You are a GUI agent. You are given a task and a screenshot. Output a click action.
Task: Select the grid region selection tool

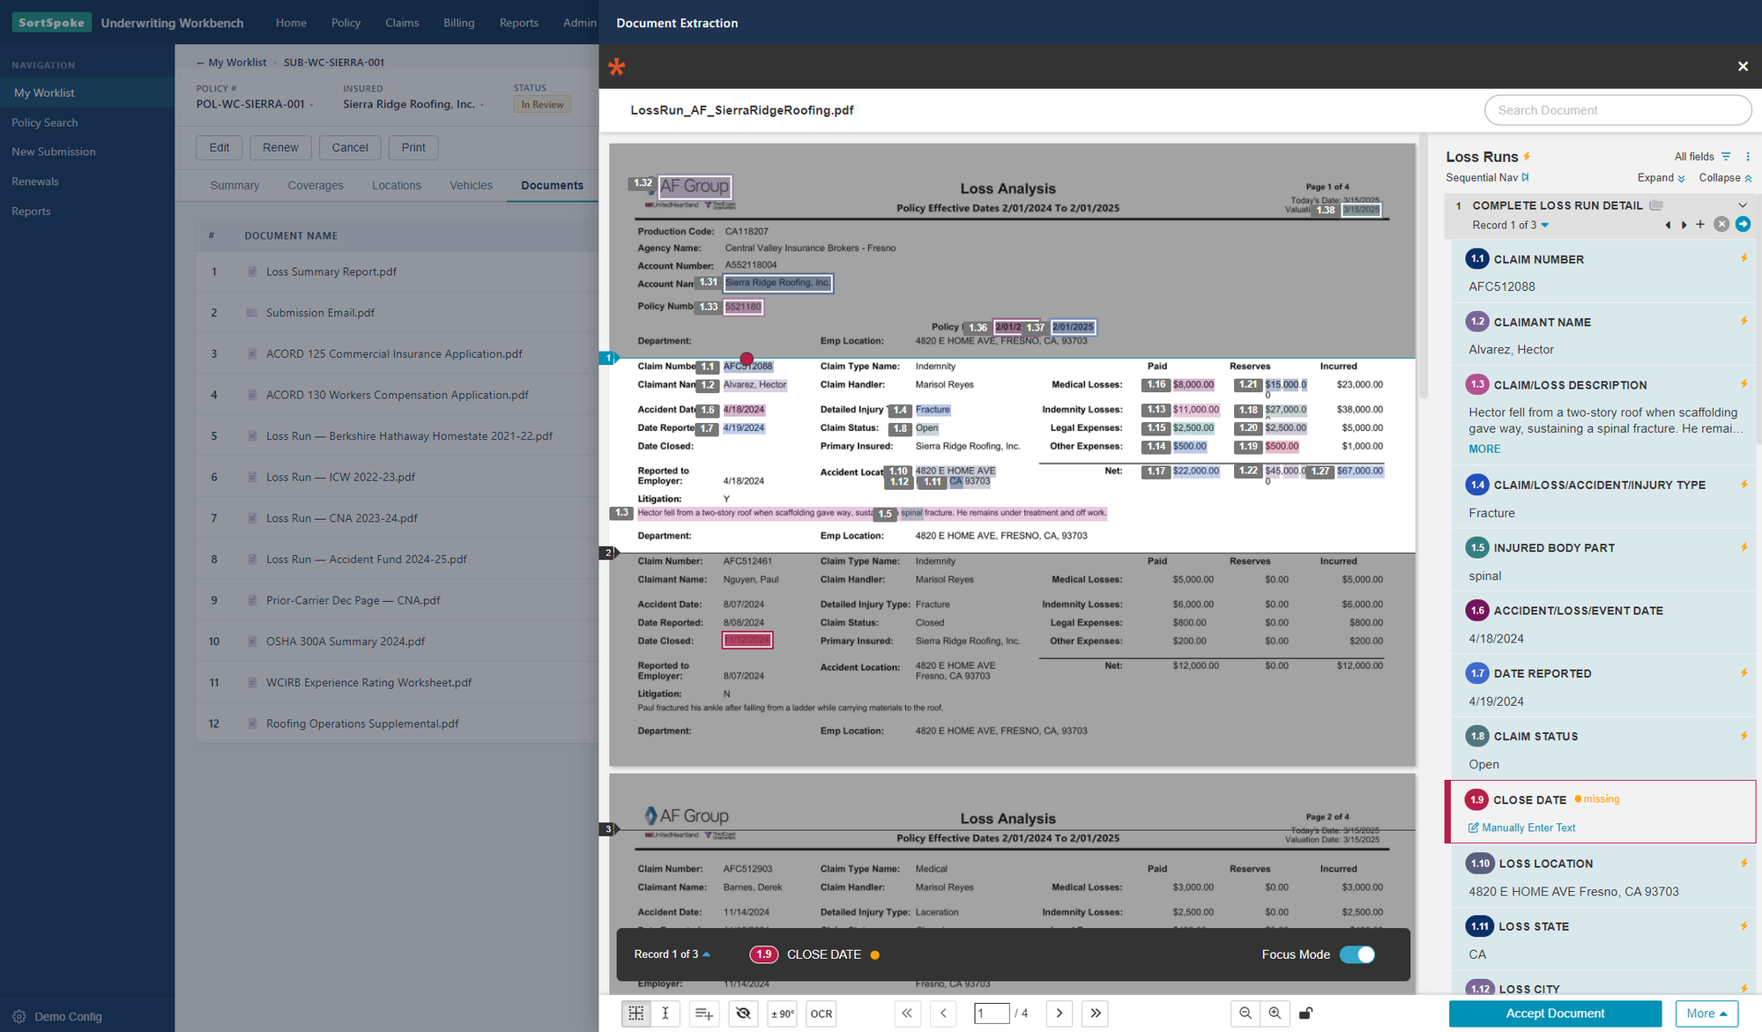click(636, 1013)
